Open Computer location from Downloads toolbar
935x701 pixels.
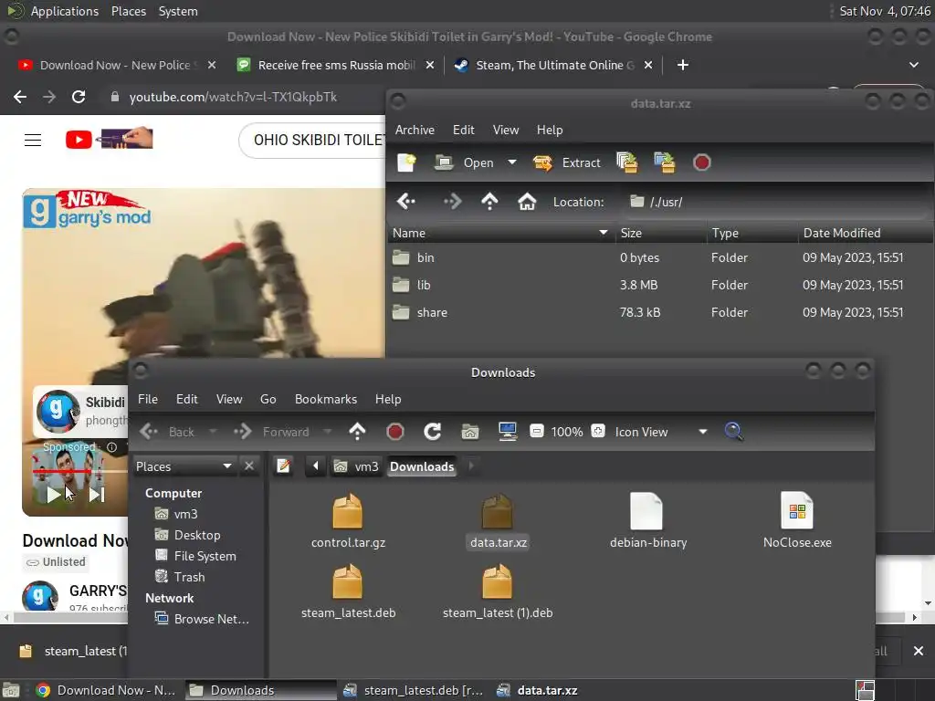pyautogui.click(x=508, y=432)
